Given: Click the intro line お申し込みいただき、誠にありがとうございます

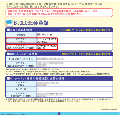Looking at the screenshot, I should 33,7.
